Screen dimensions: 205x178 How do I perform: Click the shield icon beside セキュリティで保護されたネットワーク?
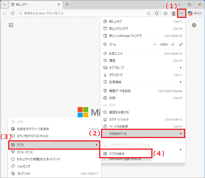(13, 159)
